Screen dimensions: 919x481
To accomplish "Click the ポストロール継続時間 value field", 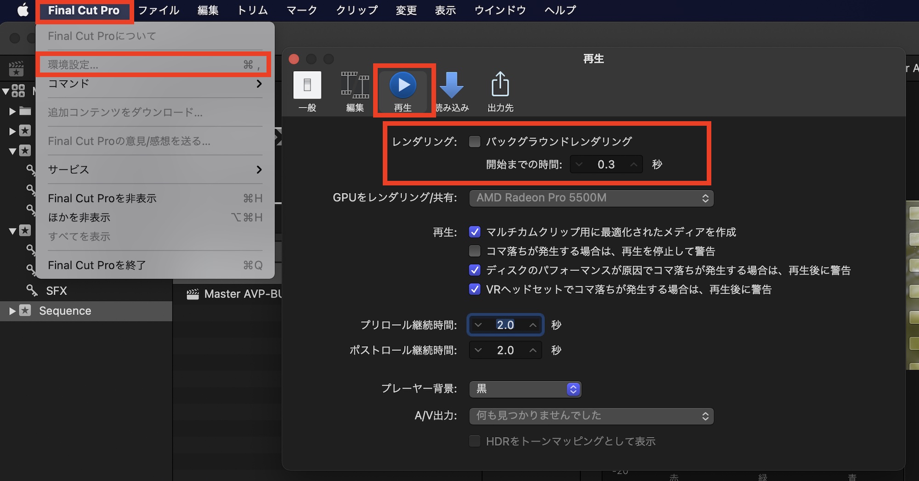I will pyautogui.click(x=505, y=350).
